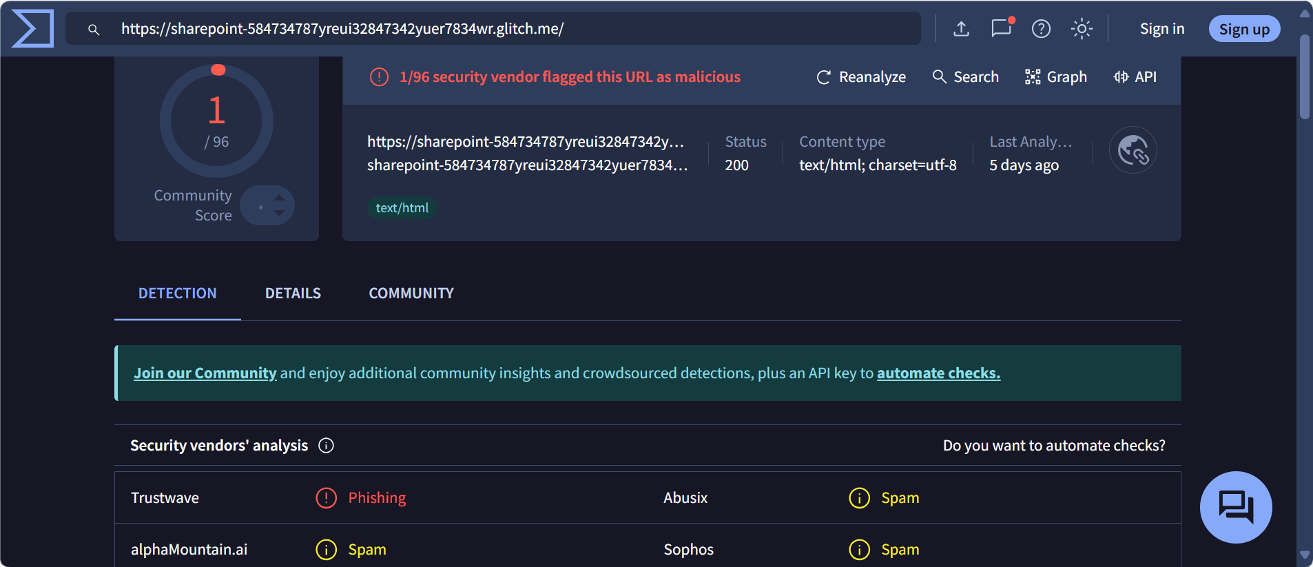
Task: Toggle the light/dark theme sun icon
Action: tap(1082, 29)
